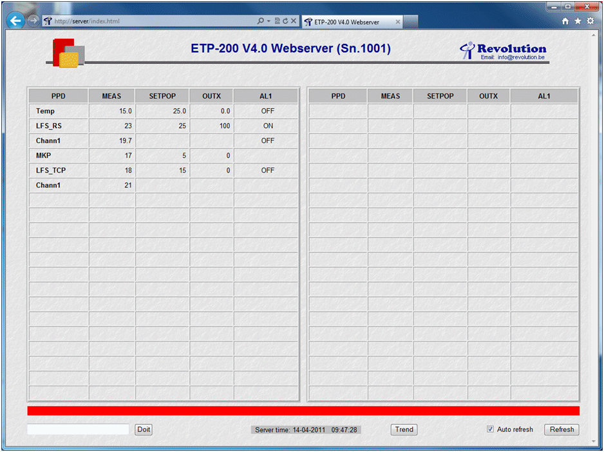Open the address bar search dropdown arrow
The image size is (604, 452).
point(269,21)
